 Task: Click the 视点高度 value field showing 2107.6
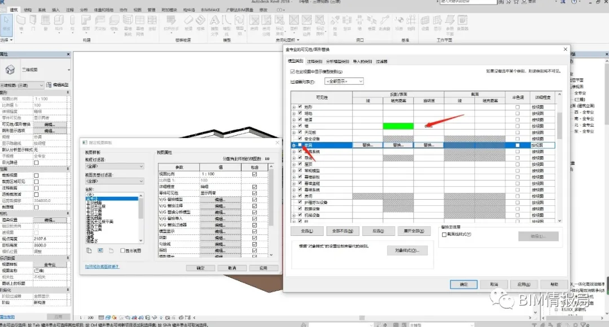[50, 239]
